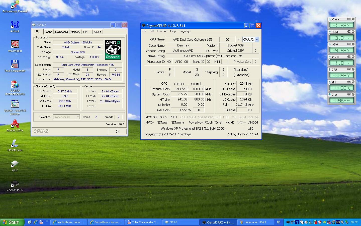This screenshot has width=361, height=226.
Task: Open settings icon on Vcore gadget
Action: pos(349,19)
